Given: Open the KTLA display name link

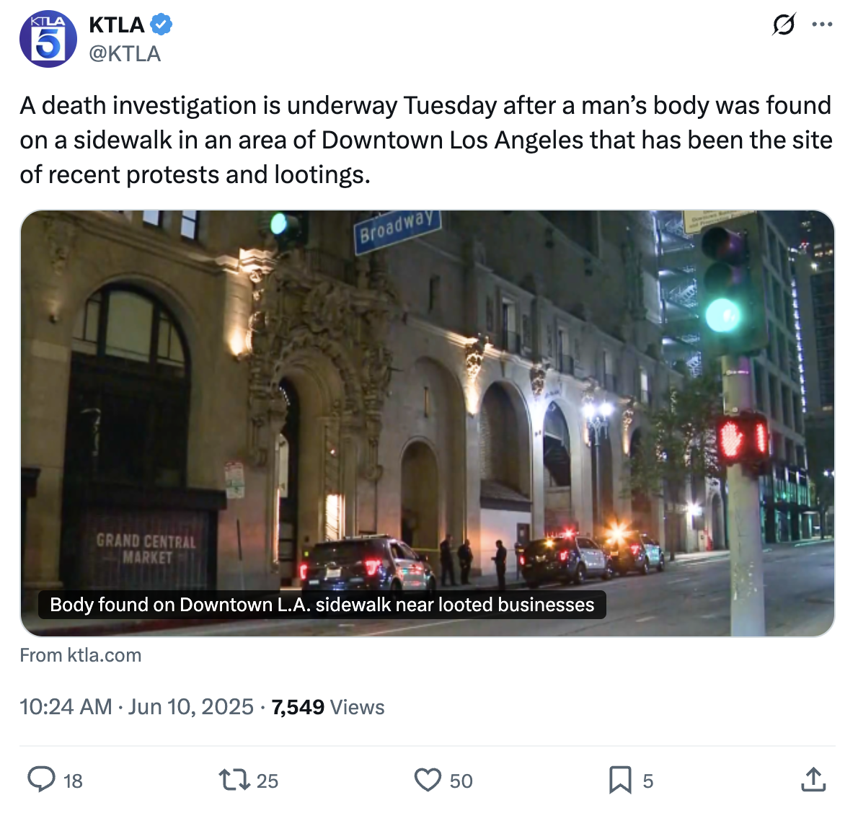Looking at the screenshot, I should point(117,25).
